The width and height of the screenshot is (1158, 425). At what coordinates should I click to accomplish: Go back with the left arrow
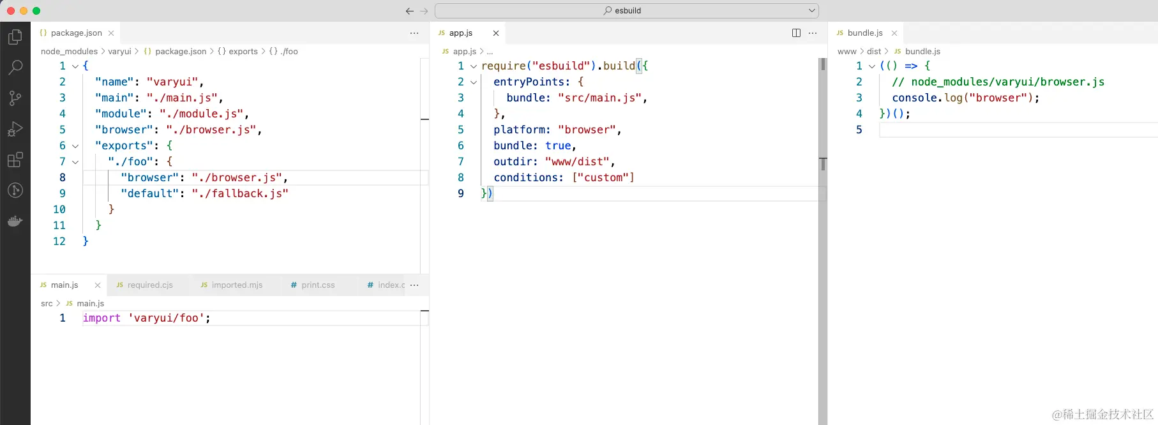(x=410, y=11)
